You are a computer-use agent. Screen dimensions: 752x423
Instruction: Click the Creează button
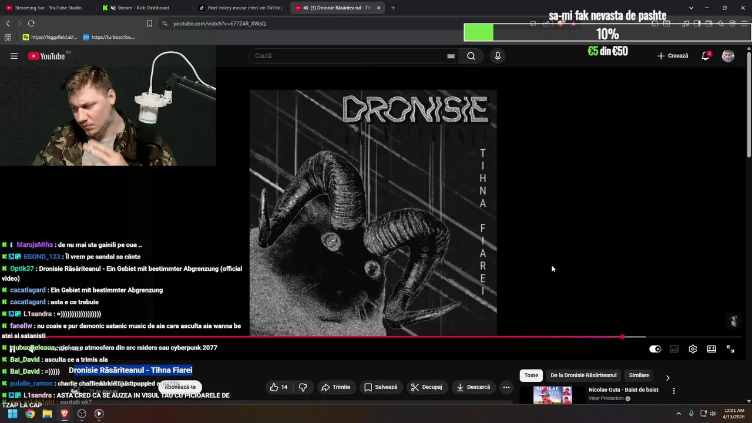673,56
